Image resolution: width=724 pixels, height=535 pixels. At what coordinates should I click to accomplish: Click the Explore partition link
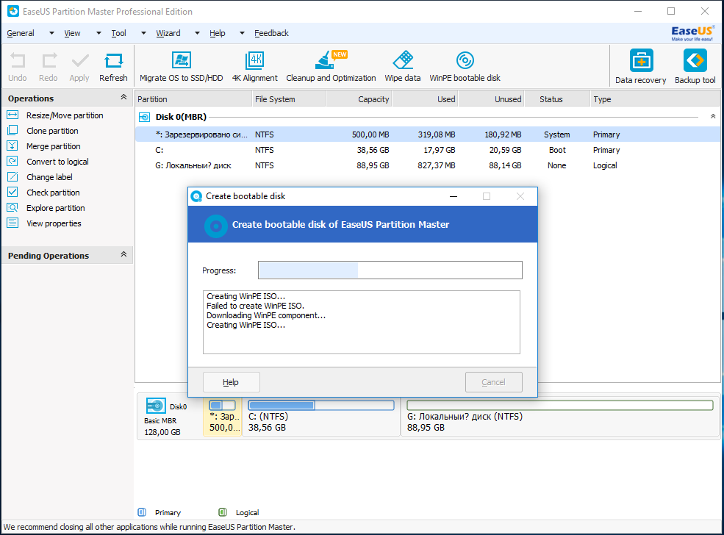point(56,208)
